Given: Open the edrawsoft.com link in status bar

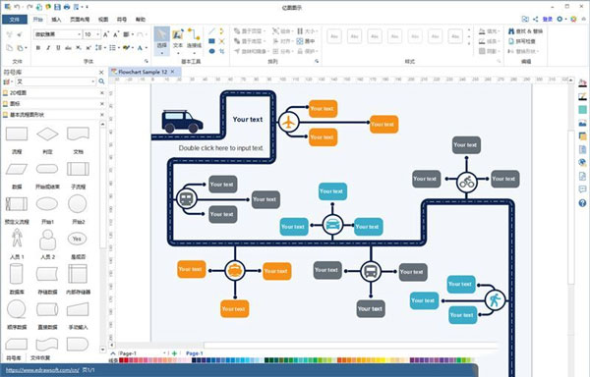Looking at the screenshot, I should click(42, 370).
